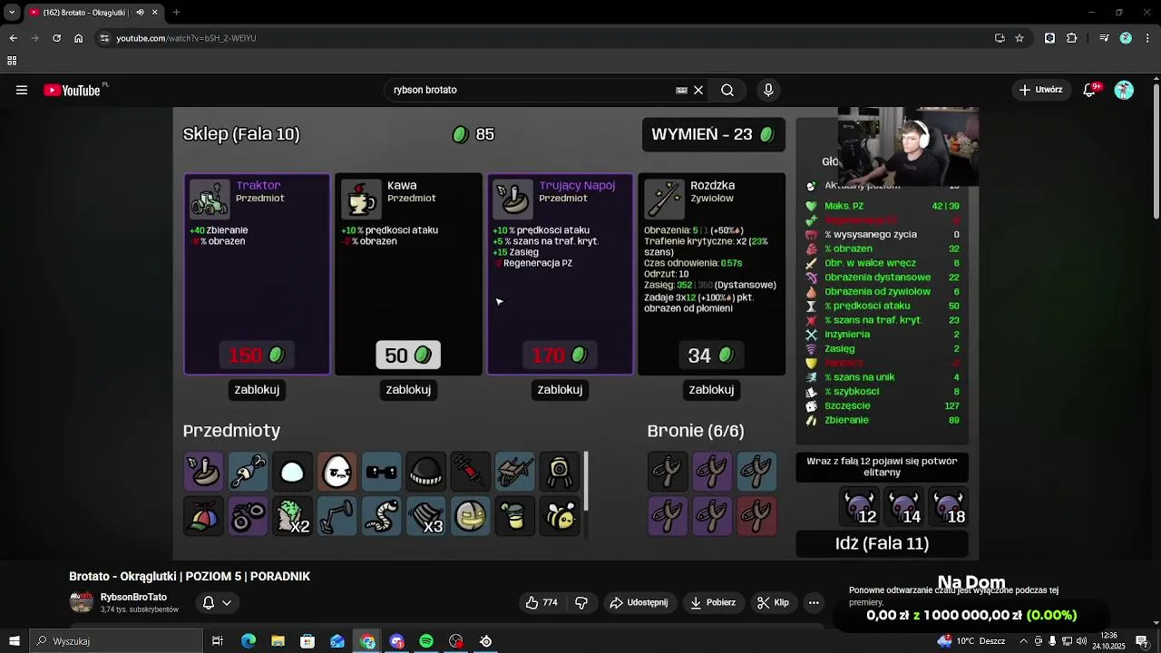Click the elite monster icon for wave 18

[949, 507]
